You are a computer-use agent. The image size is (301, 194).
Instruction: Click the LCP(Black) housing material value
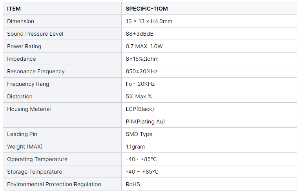tap(140, 109)
